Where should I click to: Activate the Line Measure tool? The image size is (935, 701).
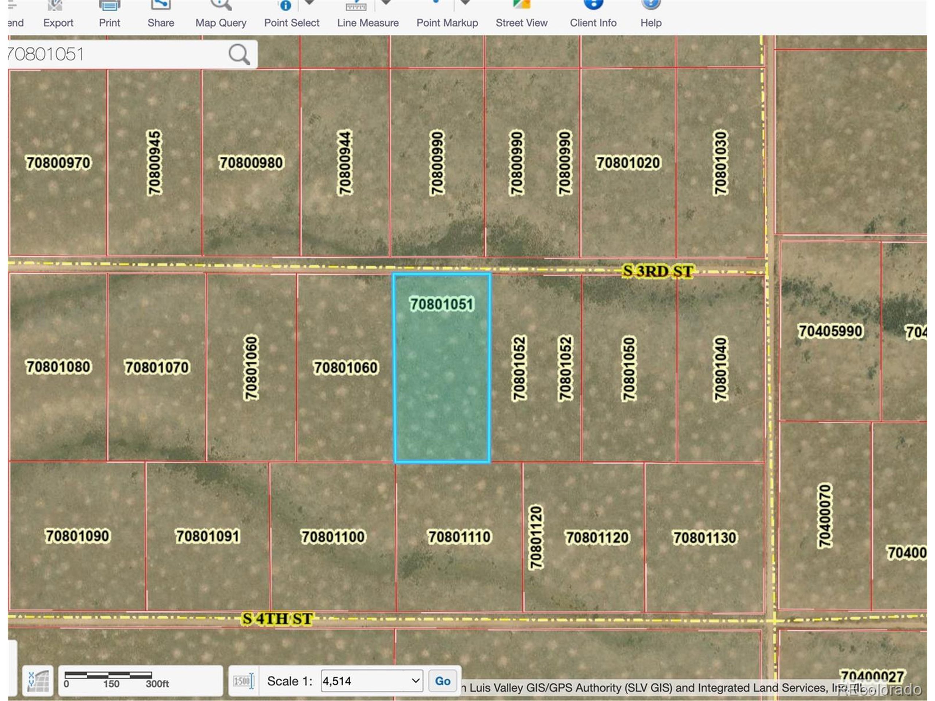tap(356, 6)
